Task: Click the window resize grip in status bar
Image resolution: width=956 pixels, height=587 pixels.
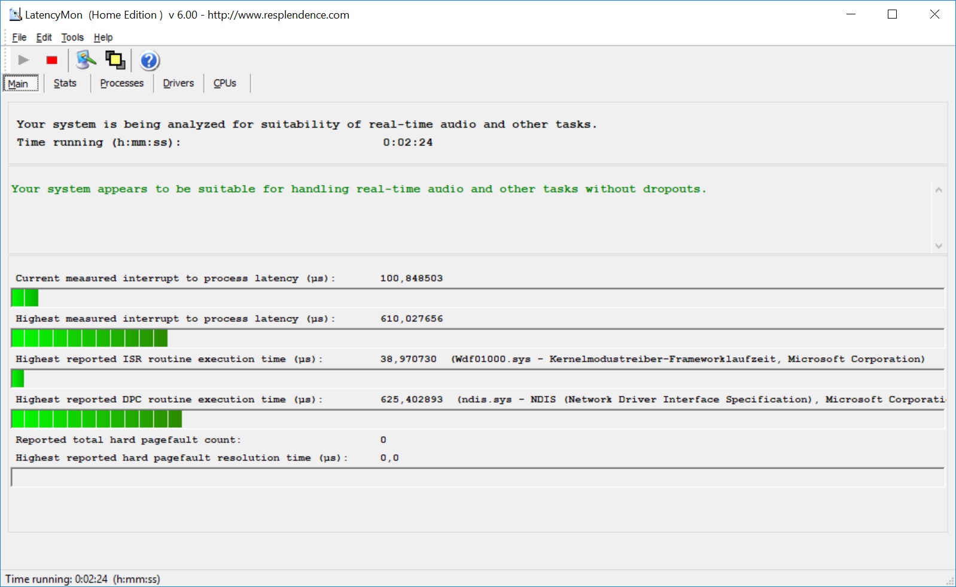Action: click(x=950, y=581)
